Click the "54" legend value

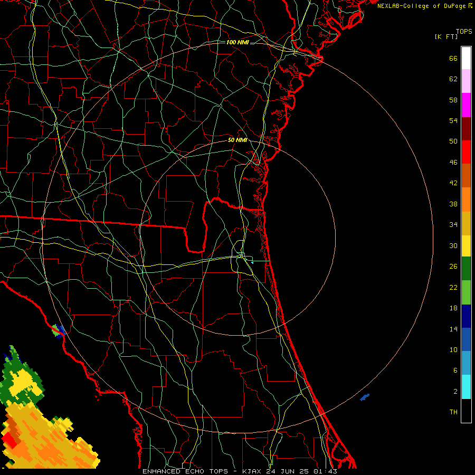pyautogui.click(x=453, y=120)
